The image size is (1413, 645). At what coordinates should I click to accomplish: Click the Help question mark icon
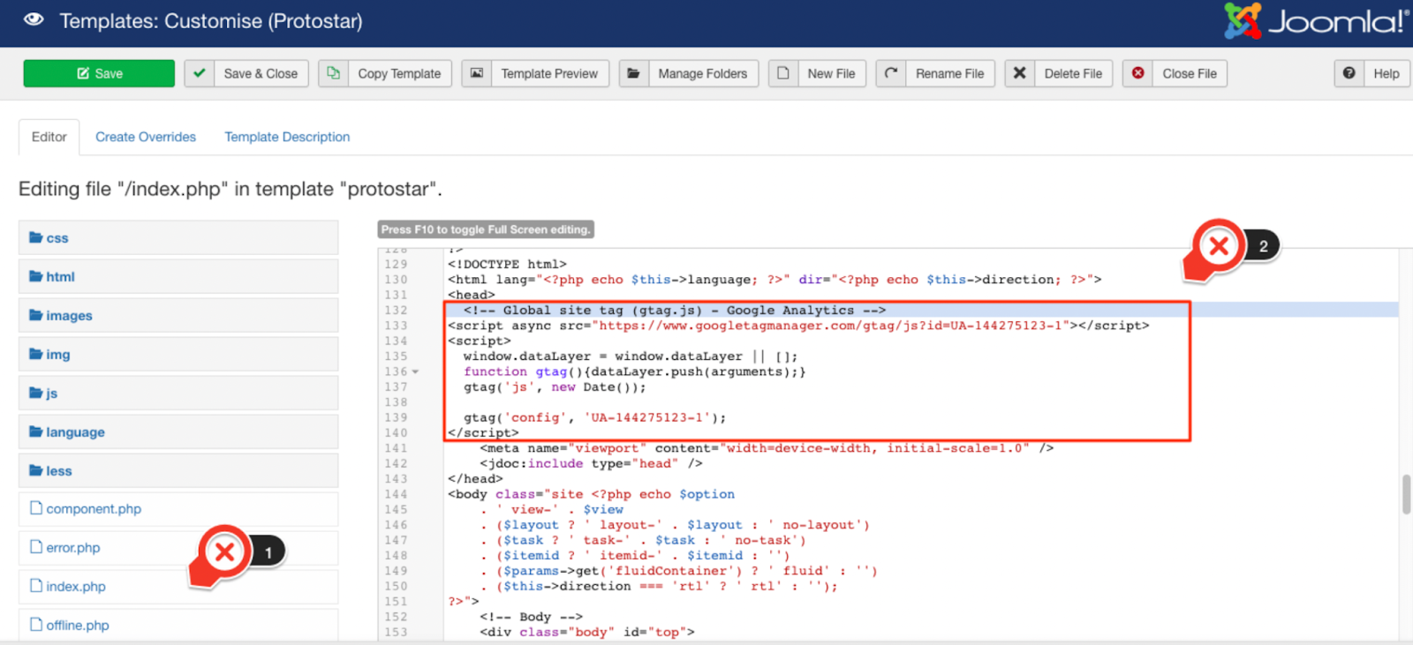tap(1349, 73)
